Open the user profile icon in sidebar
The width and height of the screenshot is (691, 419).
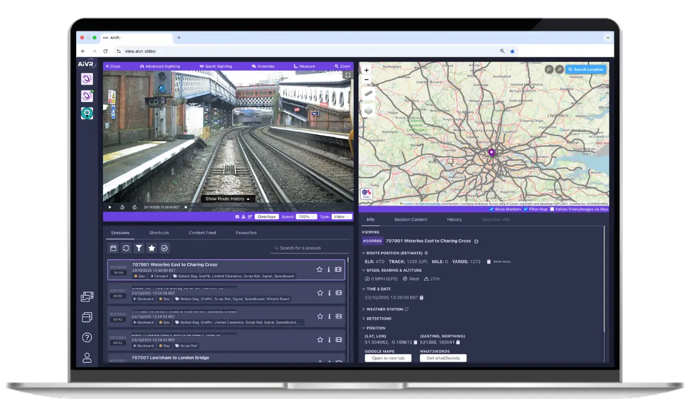point(87,357)
